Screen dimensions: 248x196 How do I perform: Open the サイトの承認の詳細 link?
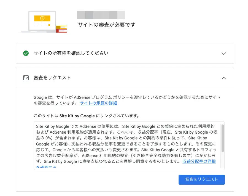pyautogui.click(x=98, y=103)
